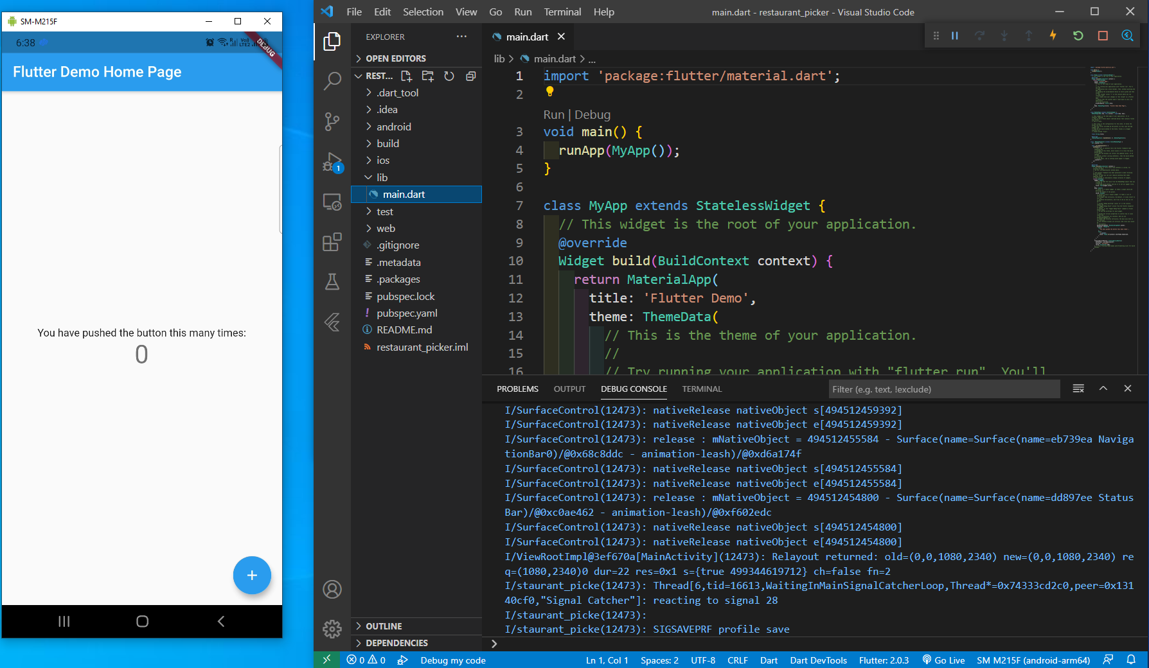Viewport: 1149px width, 668px height.
Task: Click the debug console filter field
Action: coord(944,389)
